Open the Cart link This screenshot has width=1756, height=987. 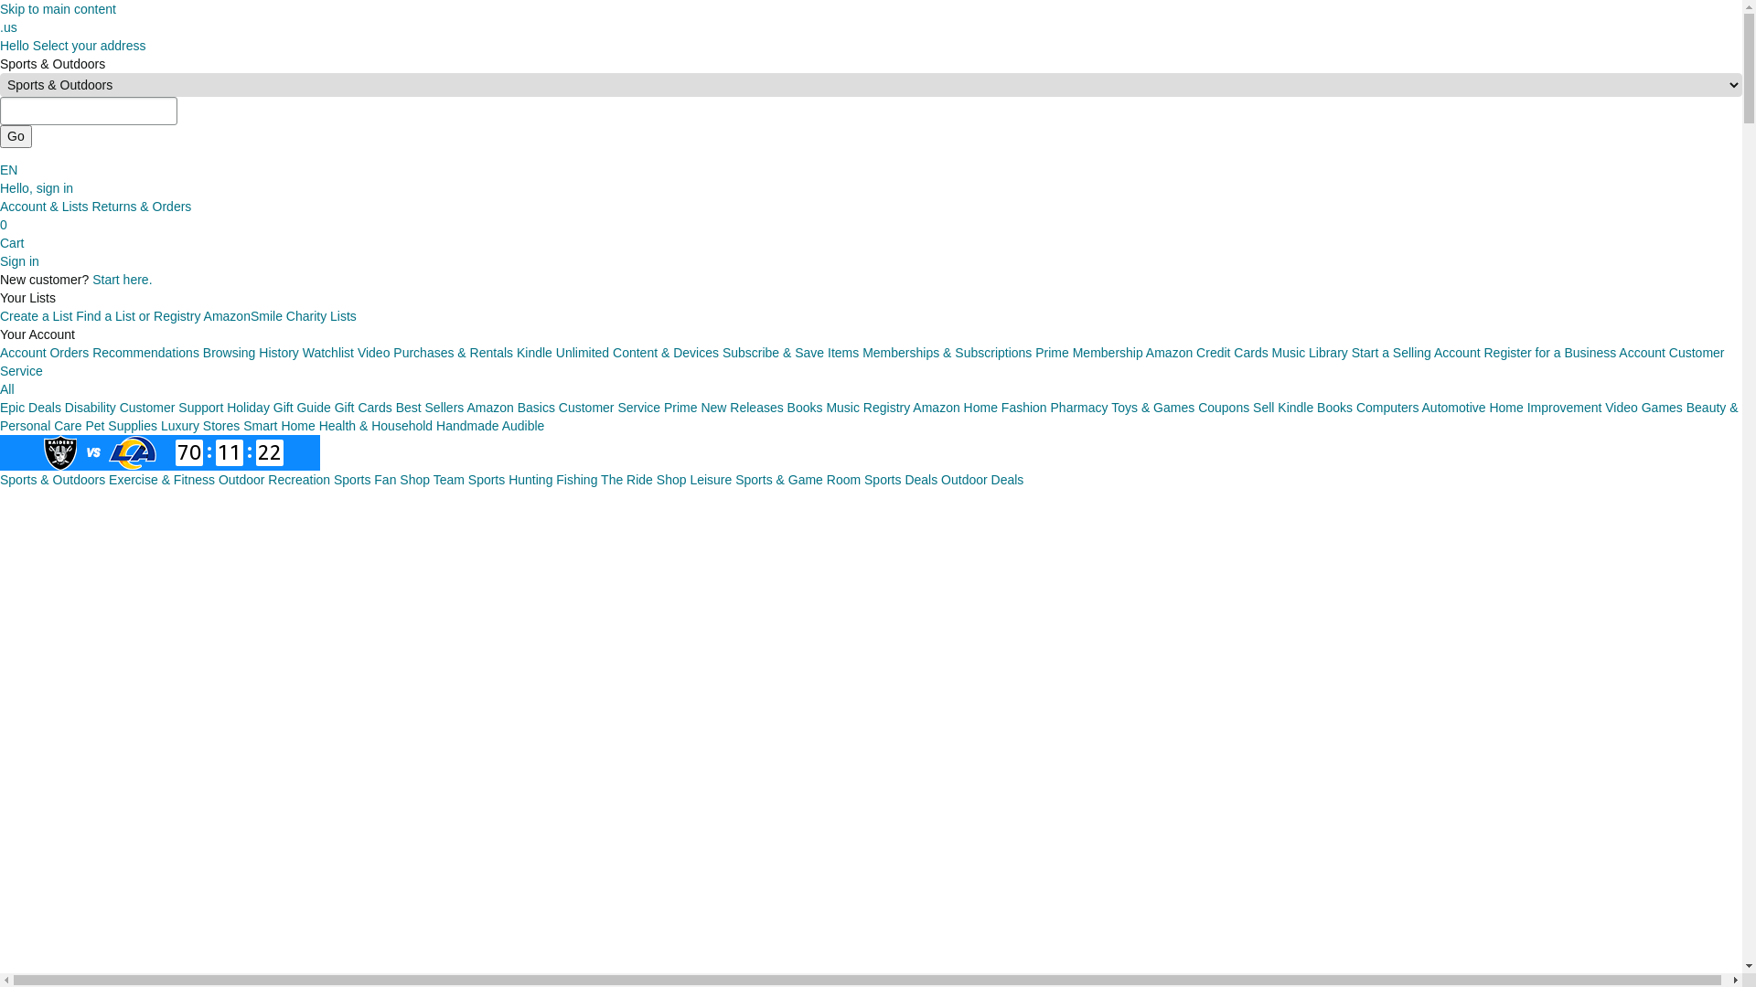pyautogui.click(x=12, y=243)
